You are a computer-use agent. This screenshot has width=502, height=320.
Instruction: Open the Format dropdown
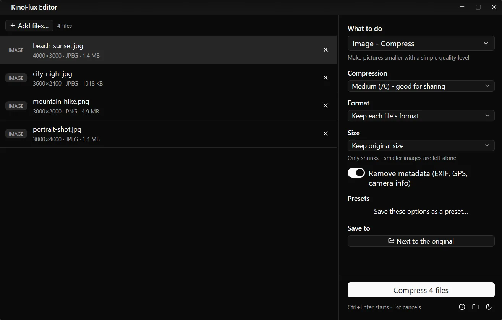click(421, 116)
